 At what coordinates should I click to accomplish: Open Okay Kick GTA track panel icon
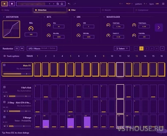click(x=4, y=102)
